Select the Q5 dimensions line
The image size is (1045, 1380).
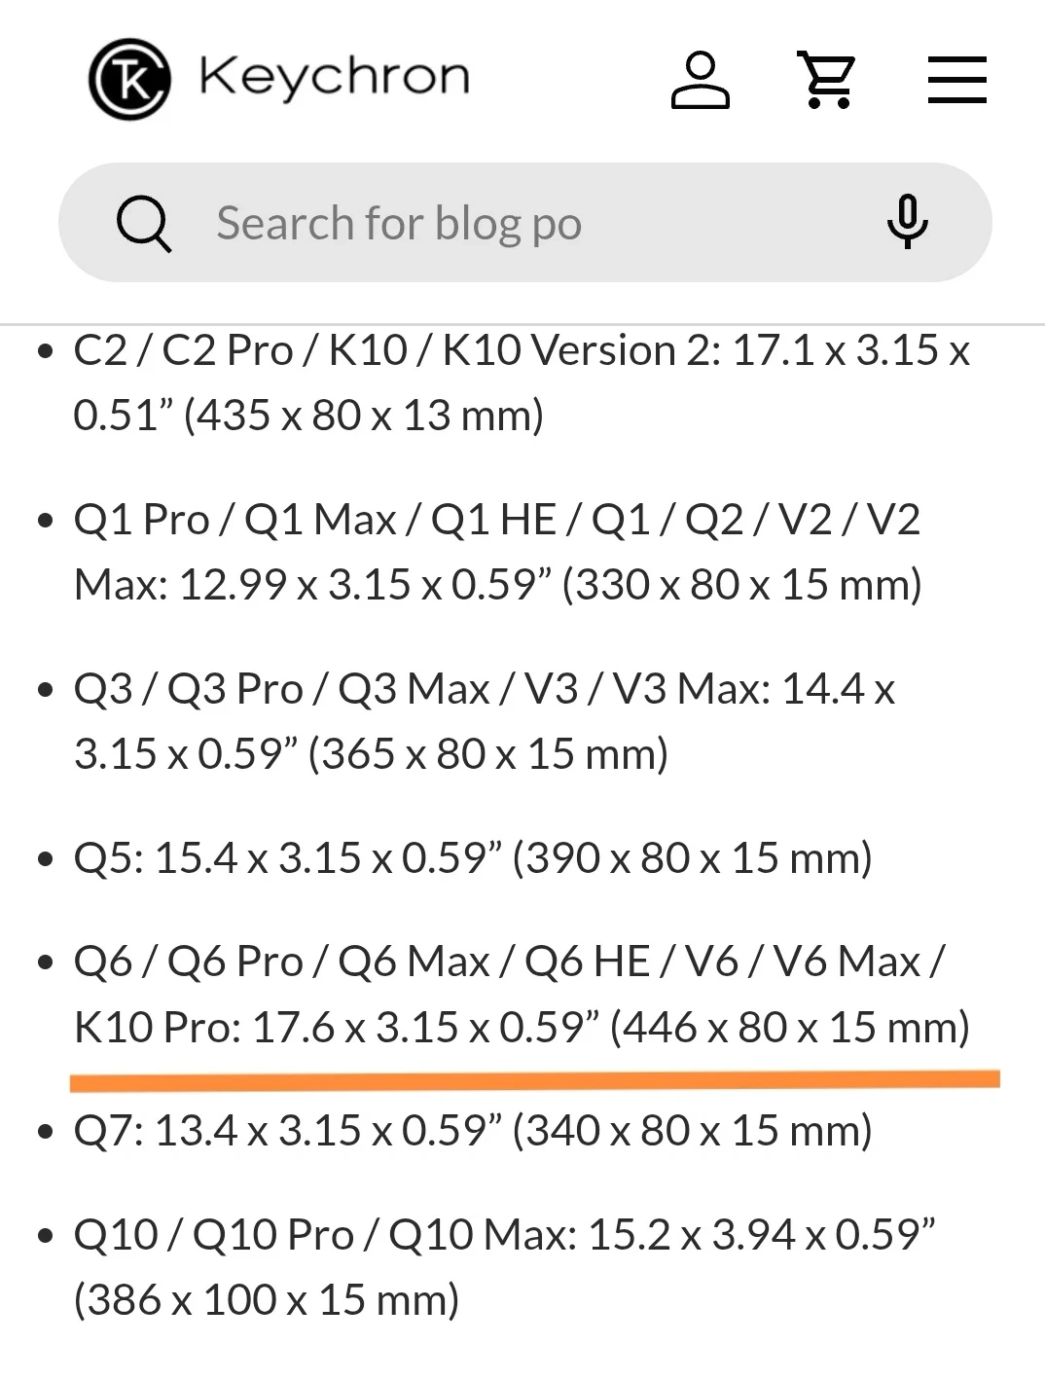tap(473, 858)
